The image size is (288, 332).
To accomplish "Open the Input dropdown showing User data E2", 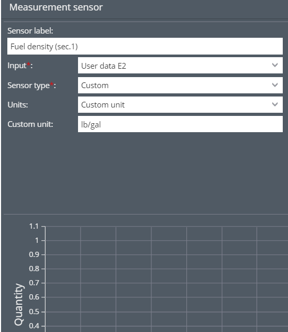I will point(180,66).
